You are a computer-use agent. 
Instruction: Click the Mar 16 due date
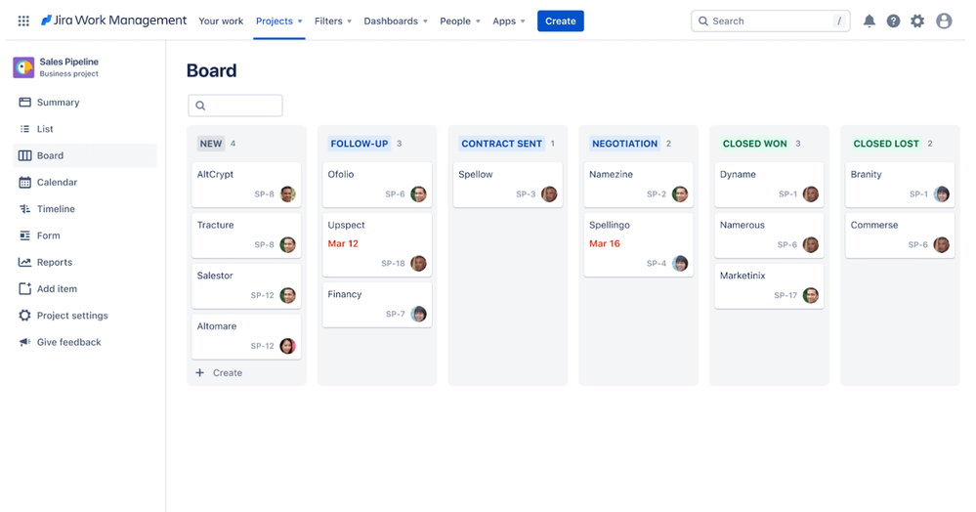tap(605, 243)
